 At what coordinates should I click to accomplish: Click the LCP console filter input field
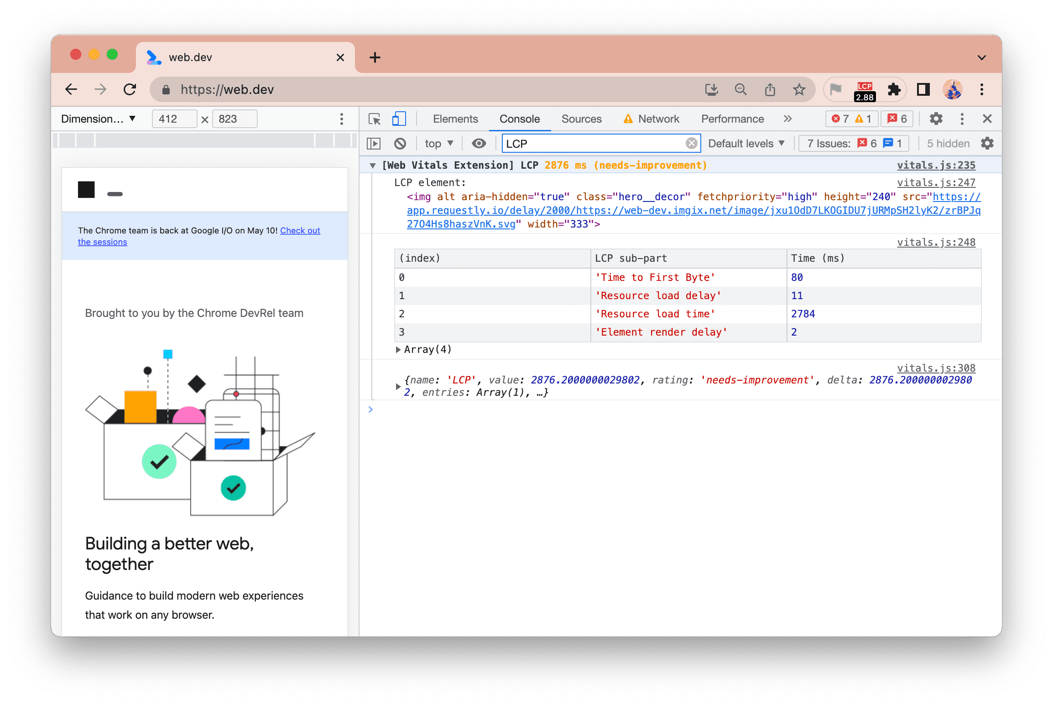click(x=599, y=143)
